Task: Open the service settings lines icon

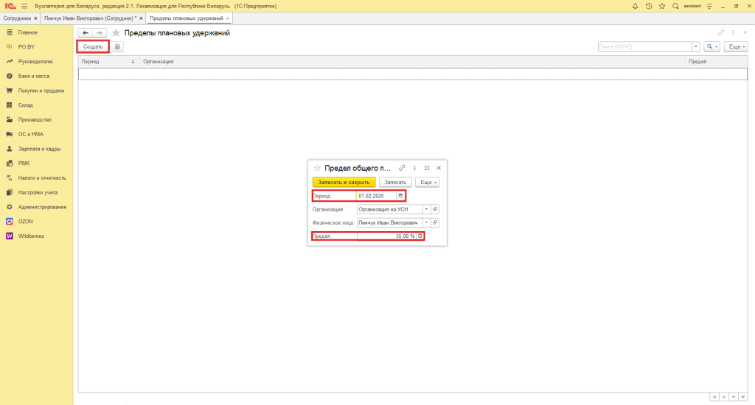Action: click(x=709, y=6)
